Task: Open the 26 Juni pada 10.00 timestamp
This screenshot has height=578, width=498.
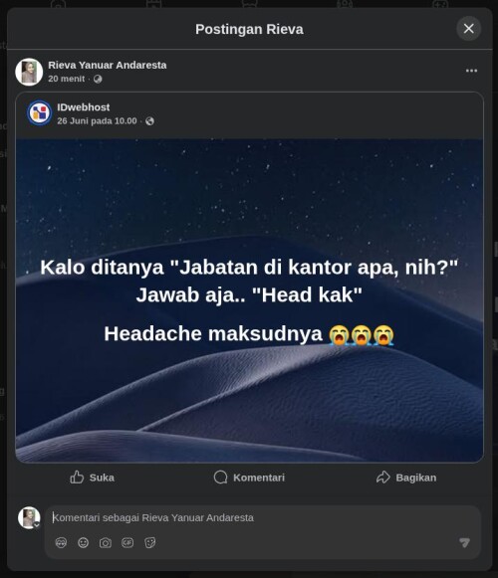Action: click(97, 121)
